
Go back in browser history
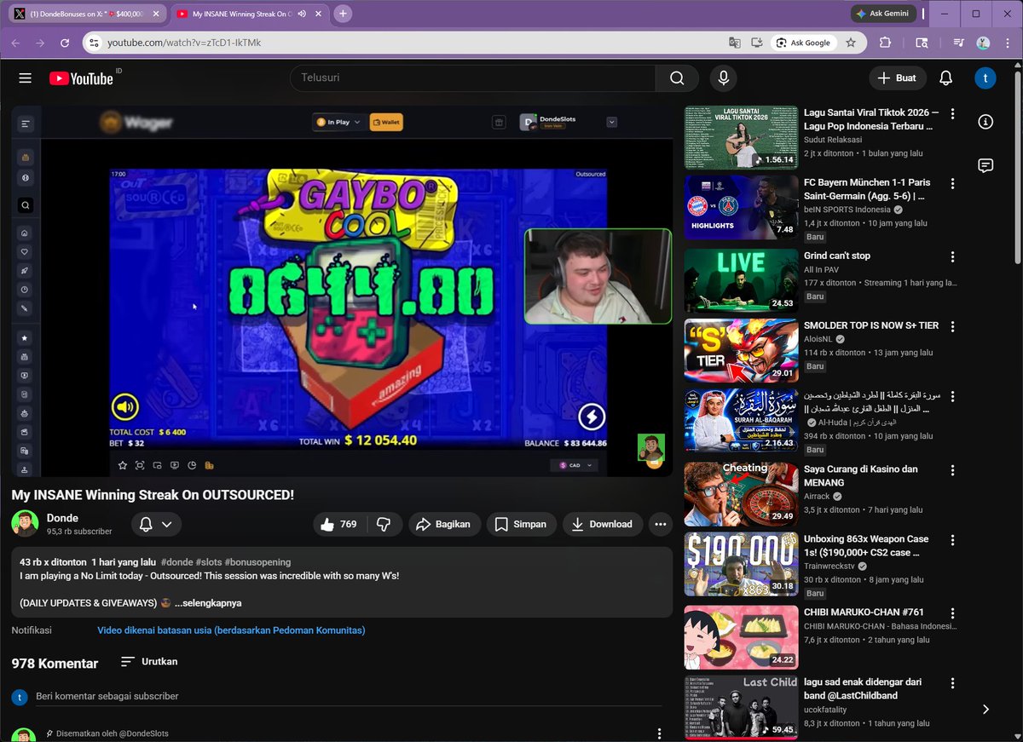pos(16,43)
